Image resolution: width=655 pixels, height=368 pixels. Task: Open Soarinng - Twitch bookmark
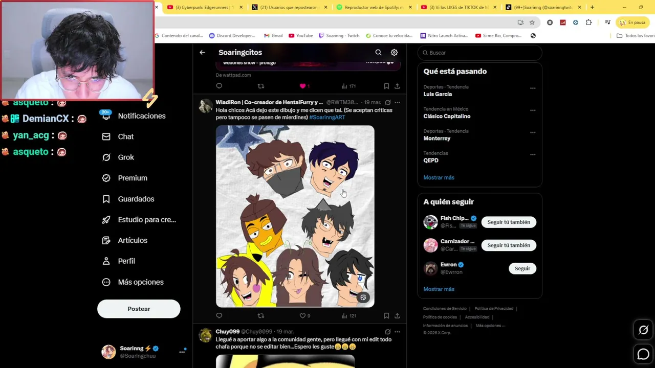339,36
